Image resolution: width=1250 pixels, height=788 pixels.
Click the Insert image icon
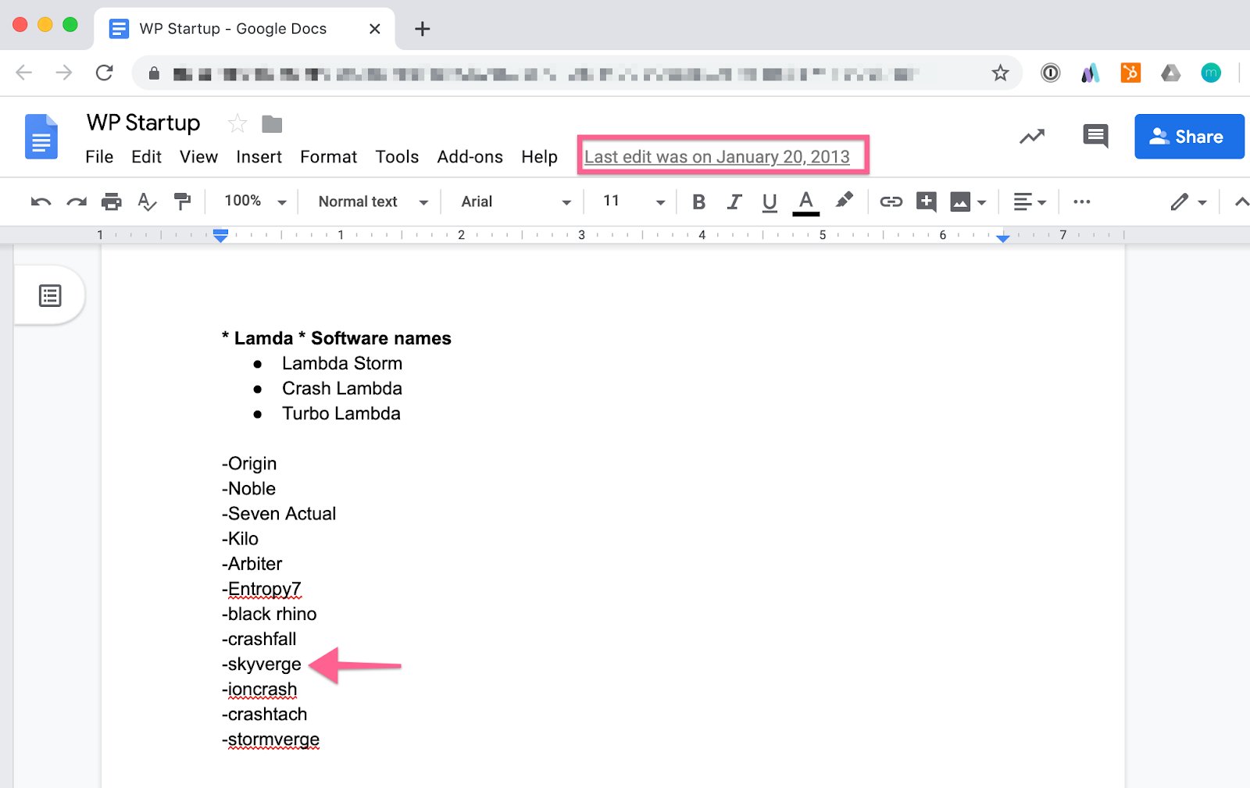(960, 202)
